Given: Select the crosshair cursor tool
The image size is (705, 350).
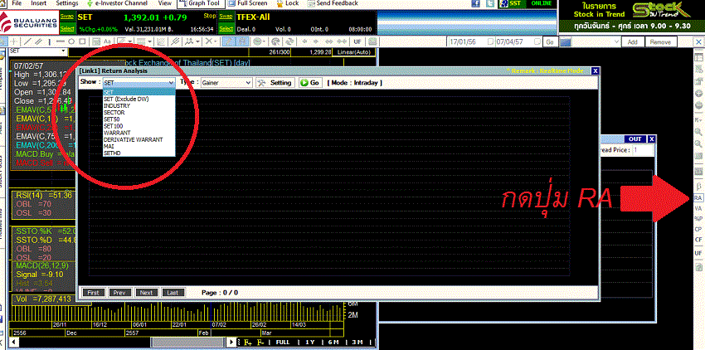Looking at the screenshot, I should [14, 41].
